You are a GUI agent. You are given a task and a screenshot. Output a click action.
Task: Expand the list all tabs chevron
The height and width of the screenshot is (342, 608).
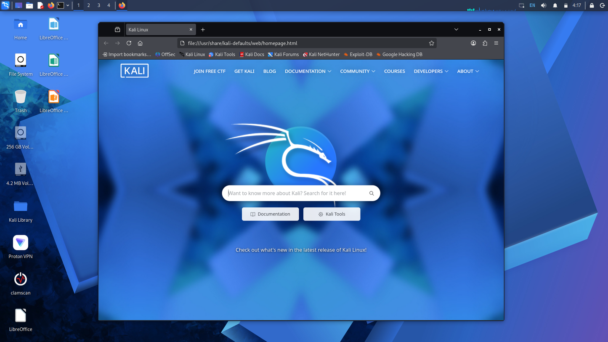456,29
